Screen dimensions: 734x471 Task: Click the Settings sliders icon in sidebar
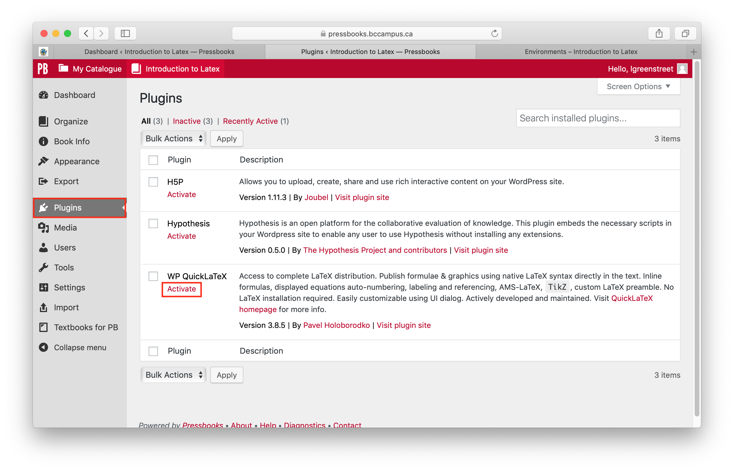pos(43,287)
